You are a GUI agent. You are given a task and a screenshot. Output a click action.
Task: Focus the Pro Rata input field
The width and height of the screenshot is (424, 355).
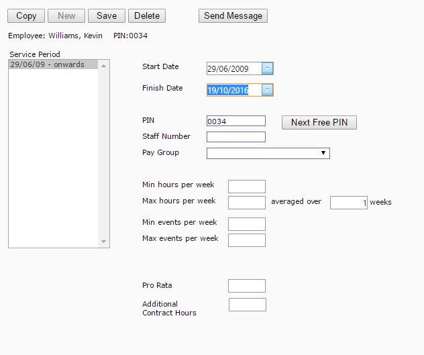point(246,286)
